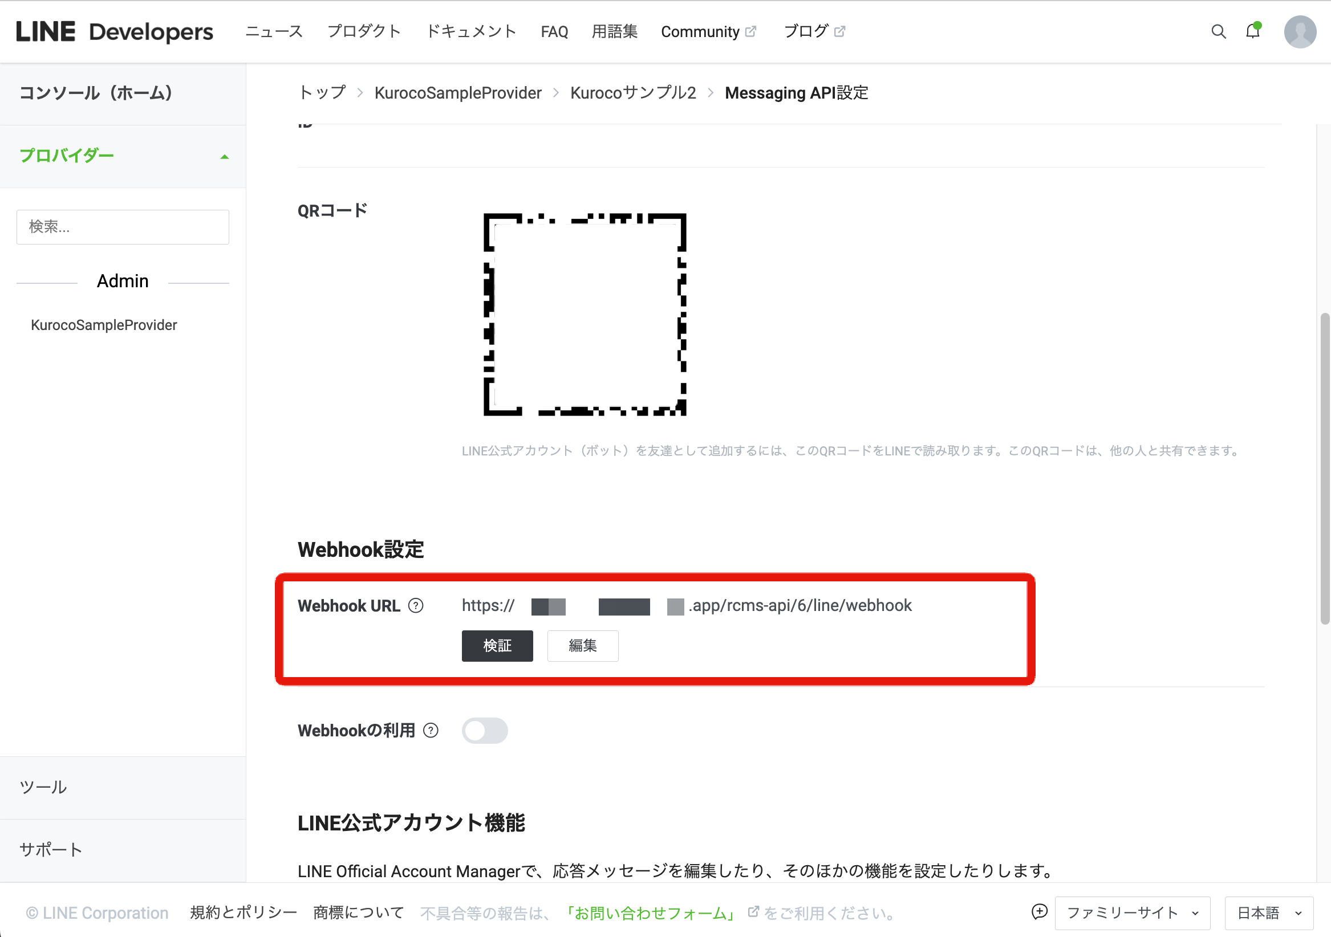1331x937 pixels.
Task: Click the QR code image
Action: (585, 315)
